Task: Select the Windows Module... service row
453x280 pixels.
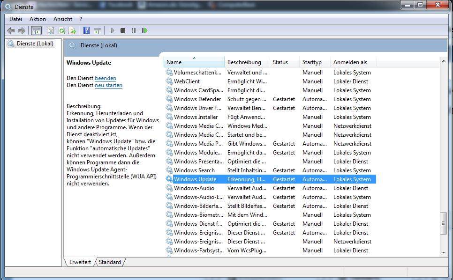Action: pyautogui.click(x=270, y=153)
